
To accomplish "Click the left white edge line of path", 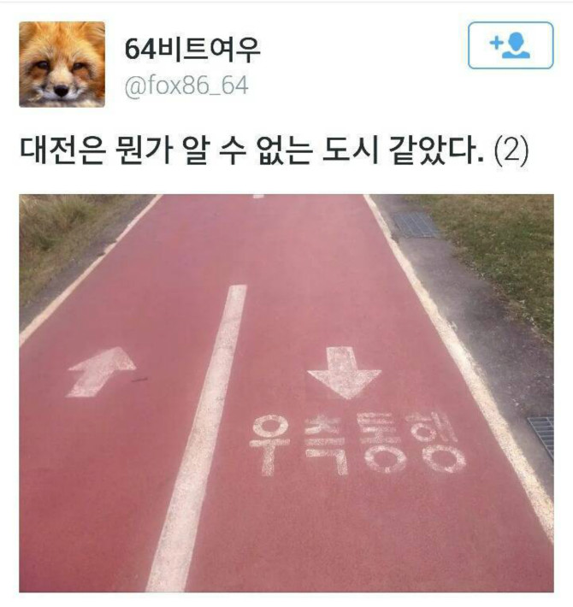I will point(89,271).
